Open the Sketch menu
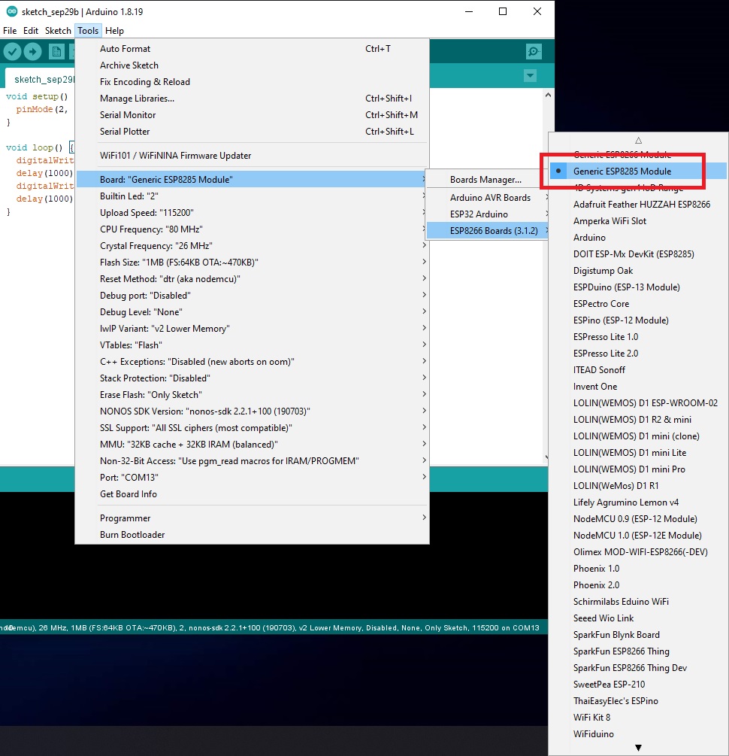Viewport: 729px width, 756px height. point(58,31)
